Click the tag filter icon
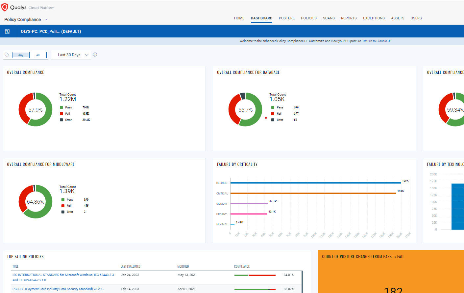Screen dimensions: 464x293 click(7, 55)
